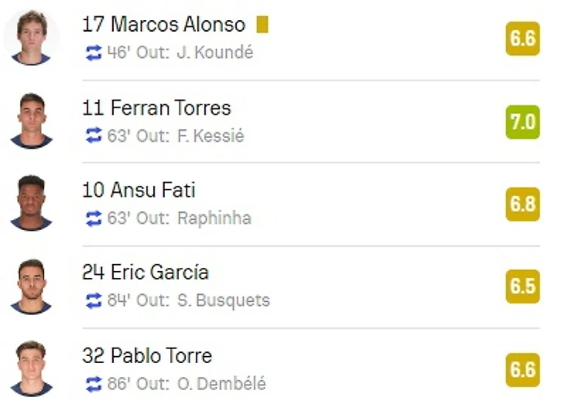The height and width of the screenshot is (401, 565).
Task: Open Ansu Fati's player photo
Action: click(x=32, y=203)
